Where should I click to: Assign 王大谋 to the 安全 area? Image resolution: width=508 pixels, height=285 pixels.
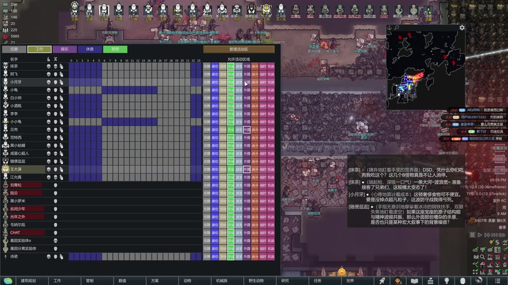pyautogui.click(x=231, y=169)
